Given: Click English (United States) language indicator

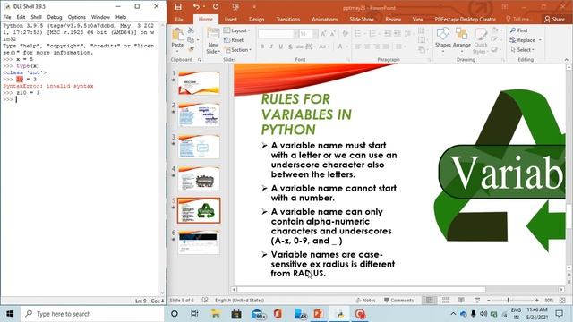Looking at the screenshot, I should coord(239,301).
